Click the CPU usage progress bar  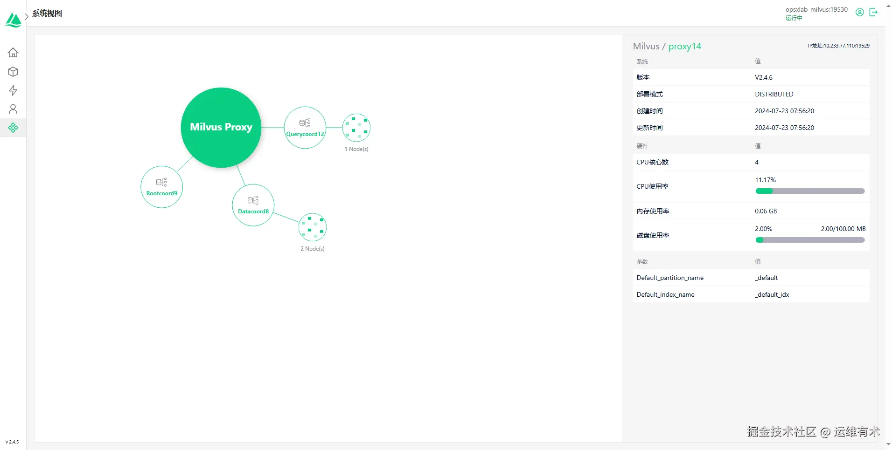point(810,191)
